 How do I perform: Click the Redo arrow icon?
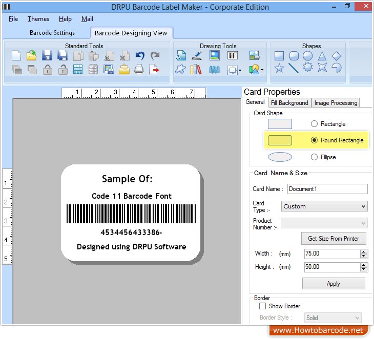pos(155,56)
